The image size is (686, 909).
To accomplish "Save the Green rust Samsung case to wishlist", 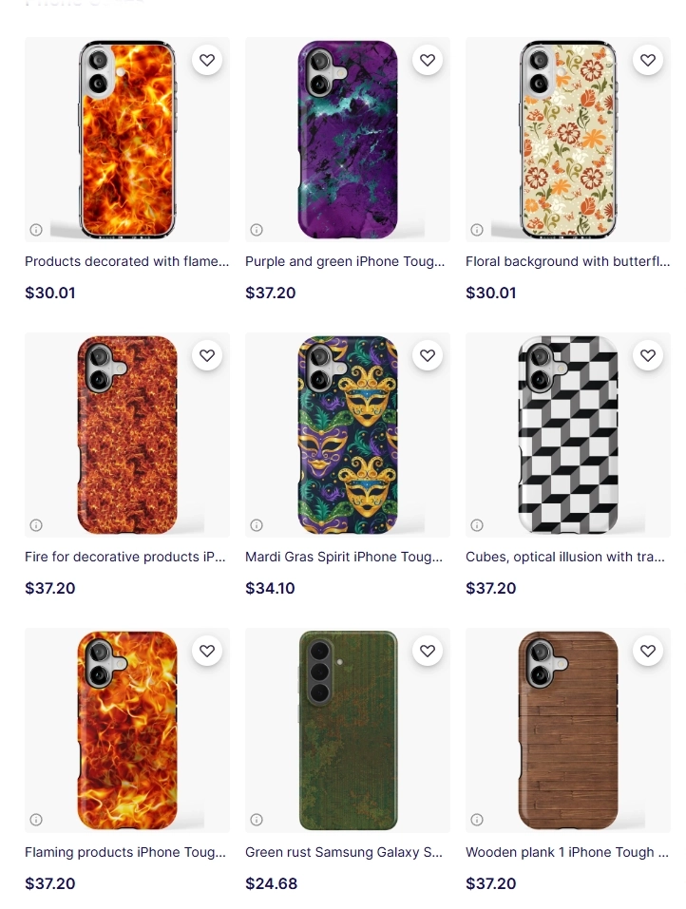I will coord(428,651).
